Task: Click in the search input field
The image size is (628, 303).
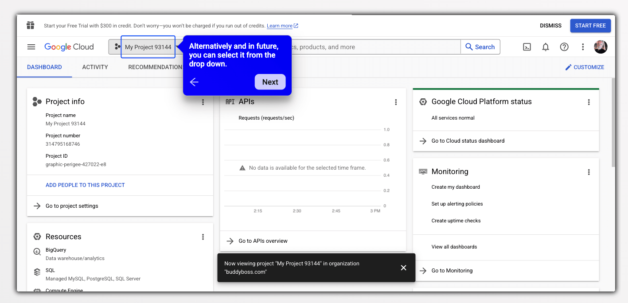Action: (x=376, y=47)
